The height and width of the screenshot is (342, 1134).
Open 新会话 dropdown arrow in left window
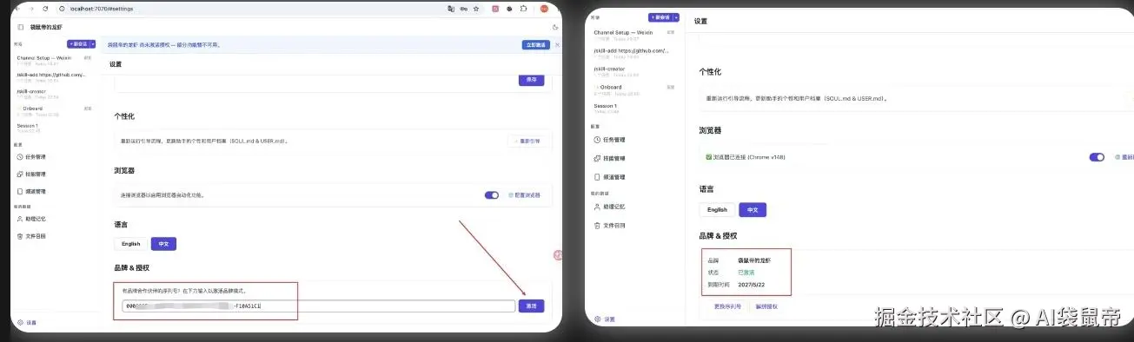[93, 43]
